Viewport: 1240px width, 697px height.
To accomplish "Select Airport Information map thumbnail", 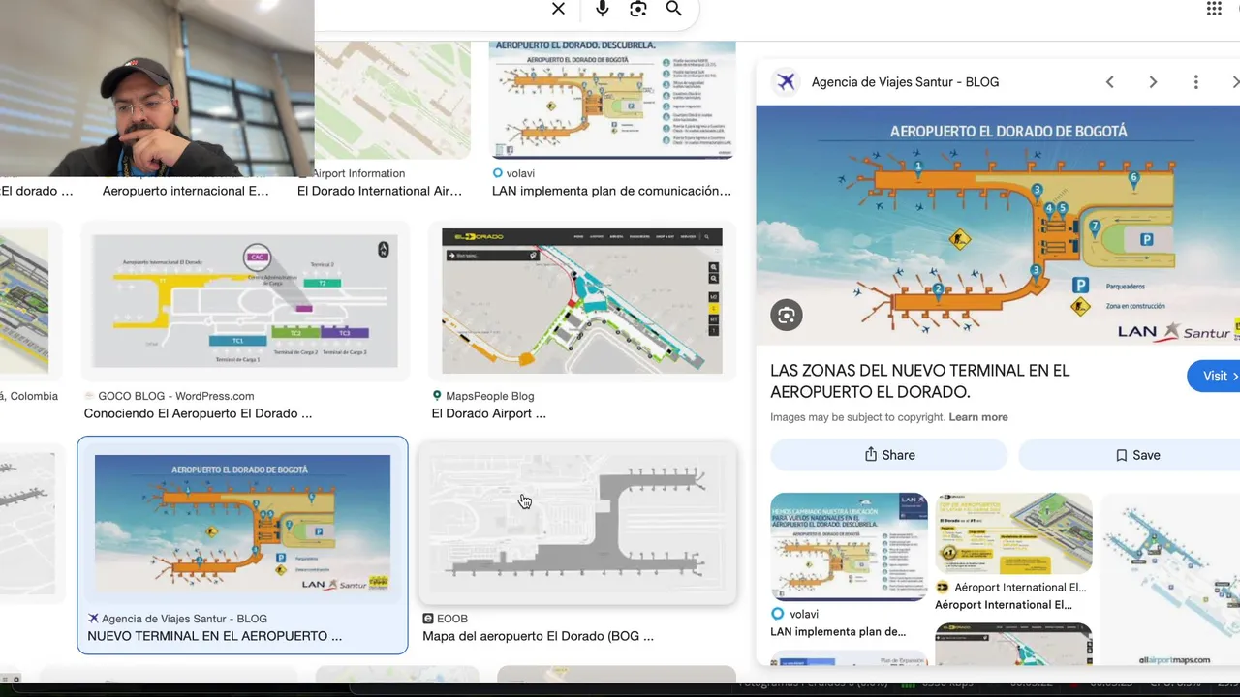I will tap(392, 100).
